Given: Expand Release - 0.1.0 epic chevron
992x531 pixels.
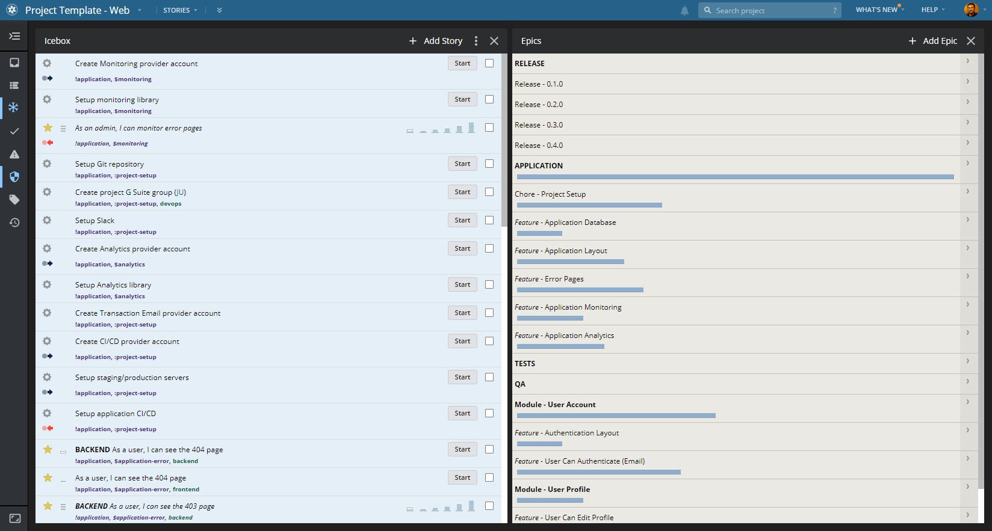Looking at the screenshot, I should (x=967, y=82).
